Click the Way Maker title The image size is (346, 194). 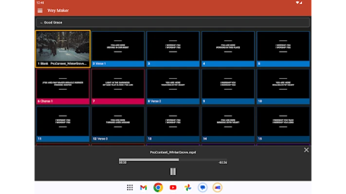(x=58, y=11)
